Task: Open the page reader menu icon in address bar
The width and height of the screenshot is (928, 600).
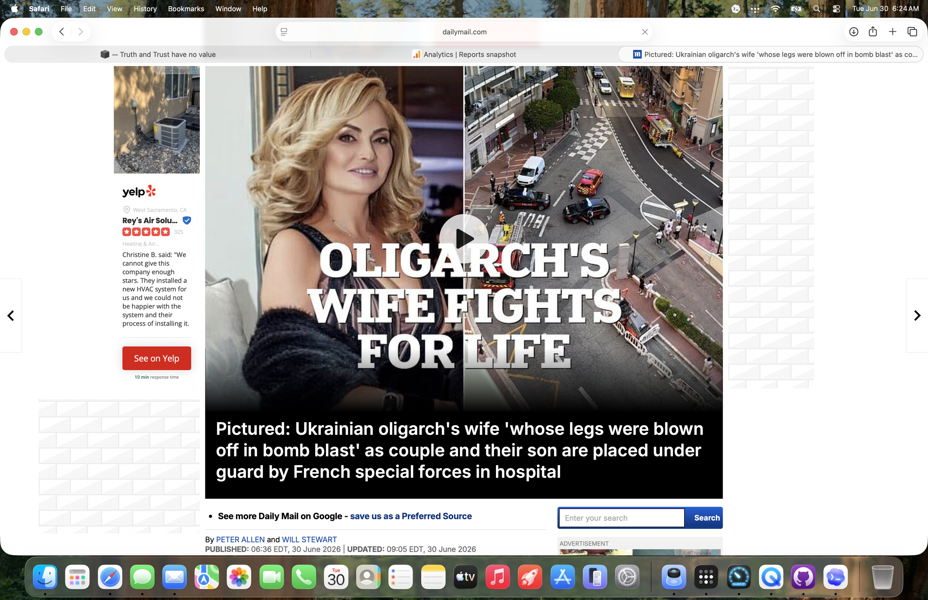Action: (284, 32)
